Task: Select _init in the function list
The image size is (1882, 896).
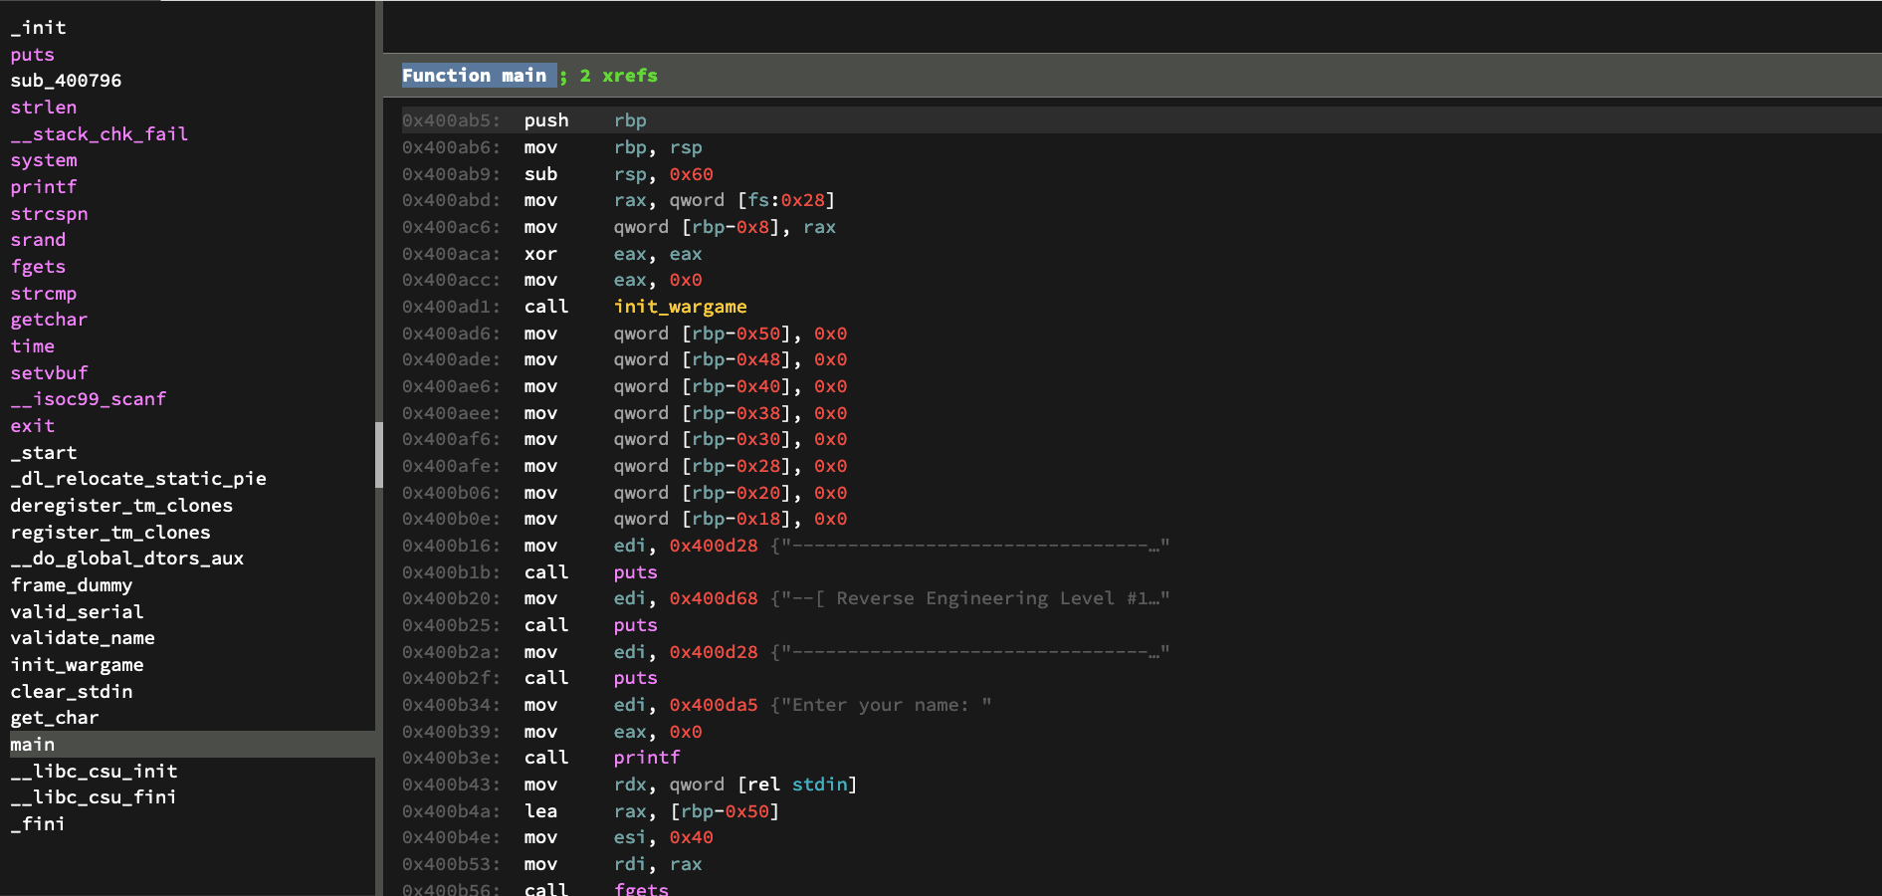Action: click(x=38, y=28)
